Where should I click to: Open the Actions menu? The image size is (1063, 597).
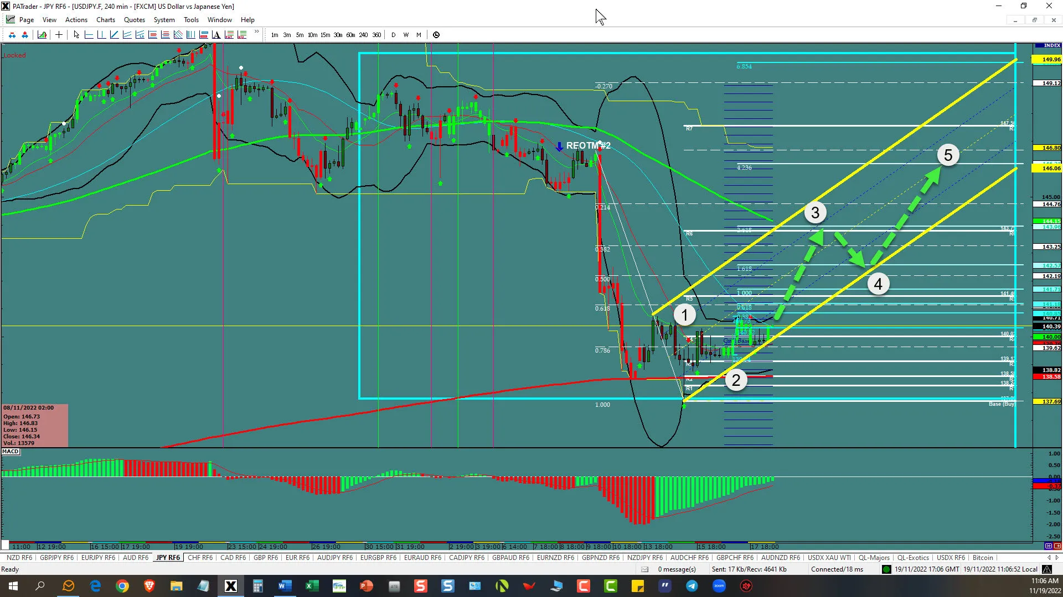(76, 20)
